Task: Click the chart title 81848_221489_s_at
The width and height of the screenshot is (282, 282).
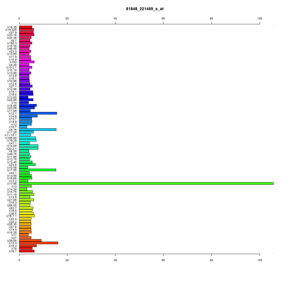Action: [145, 9]
